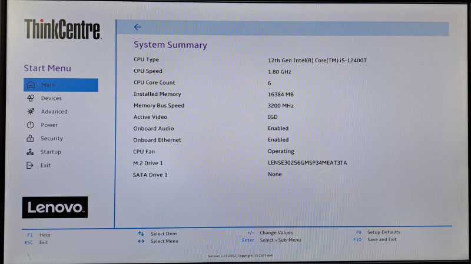The image size is (471, 264).
Task: Click the CPU Fan label
Action: (x=144, y=152)
